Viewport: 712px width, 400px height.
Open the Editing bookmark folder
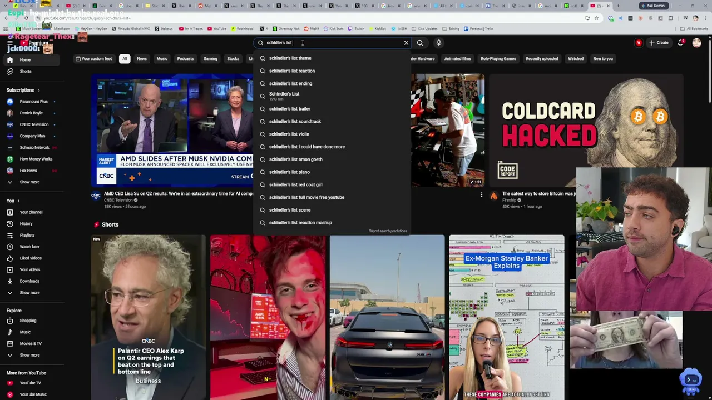point(451,29)
